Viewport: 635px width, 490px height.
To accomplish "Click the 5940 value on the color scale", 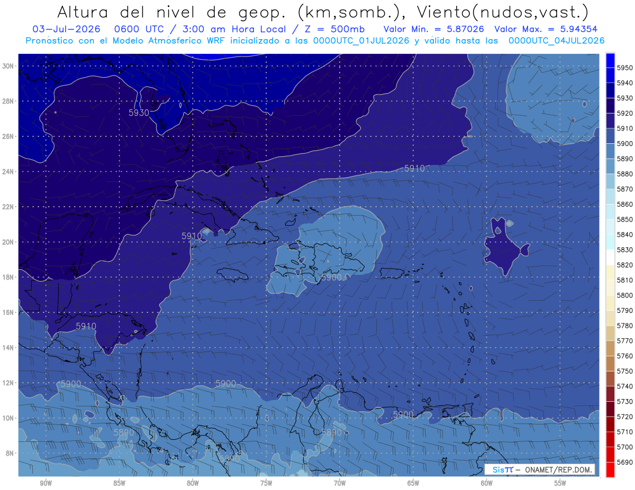I will 624,83.
